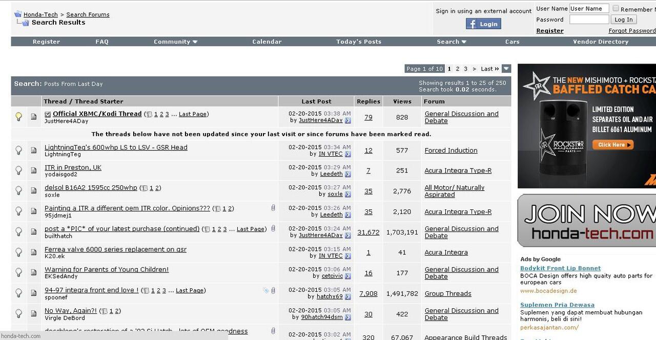The width and height of the screenshot is (656, 340).
Task: Click last-post arrow beside hatchy69
Action: tap(348, 297)
